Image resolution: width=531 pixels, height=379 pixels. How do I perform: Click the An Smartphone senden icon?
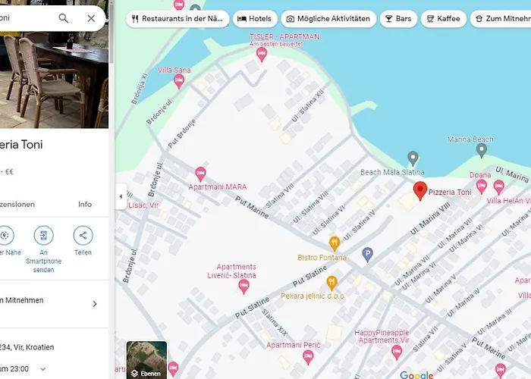tap(44, 235)
